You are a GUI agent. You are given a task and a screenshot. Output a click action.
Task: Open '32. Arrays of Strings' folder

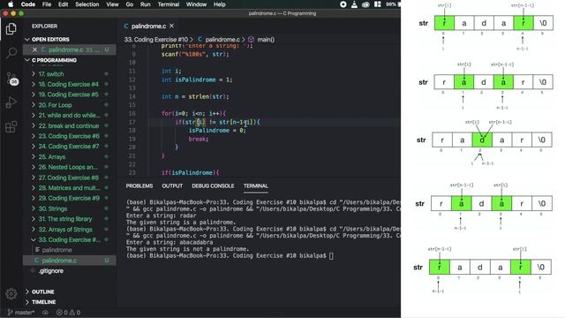[65, 230]
